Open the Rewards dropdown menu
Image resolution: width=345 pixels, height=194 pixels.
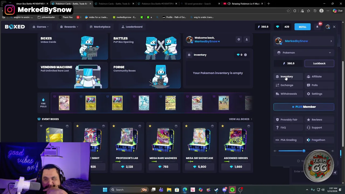[69, 27]
